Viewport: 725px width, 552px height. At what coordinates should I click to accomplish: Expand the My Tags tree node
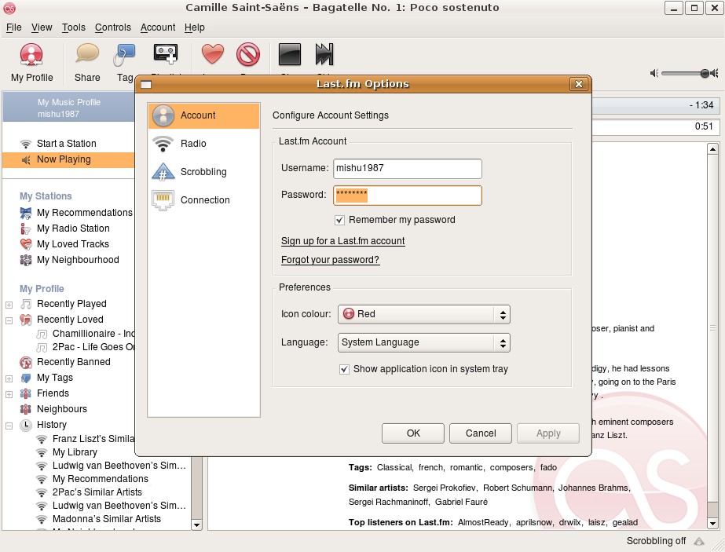[9, 378]
